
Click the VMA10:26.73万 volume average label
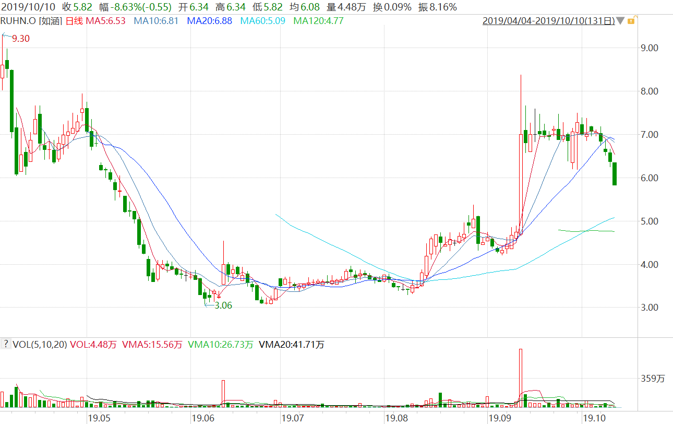221,345
